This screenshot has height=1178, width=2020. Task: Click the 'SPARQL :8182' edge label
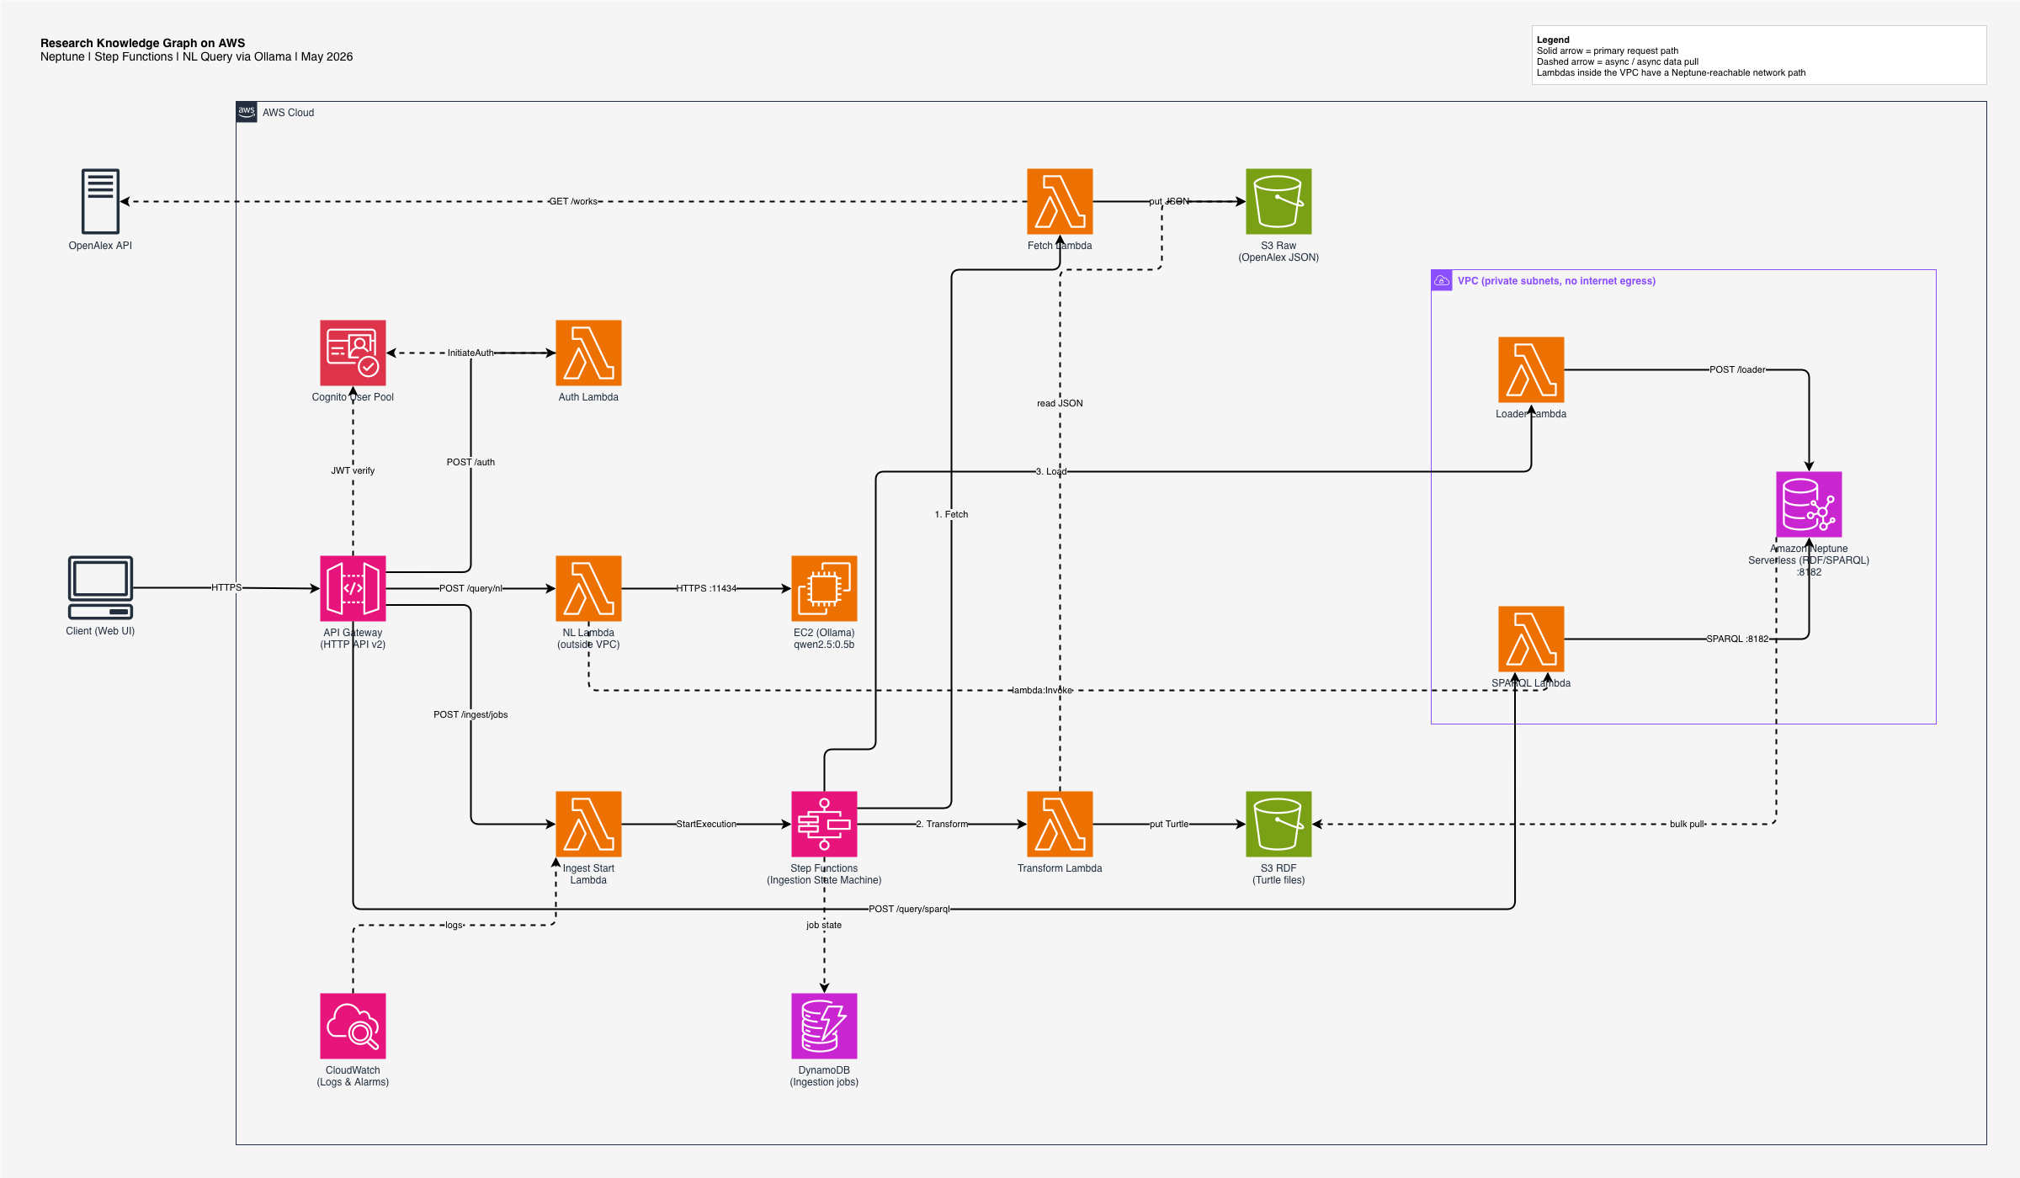[x=1737, y=639]
